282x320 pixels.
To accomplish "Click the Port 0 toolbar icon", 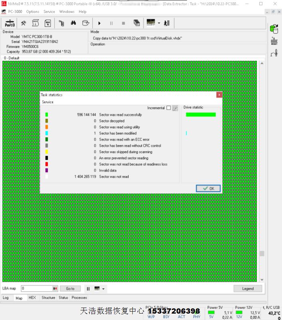I will click(10, 23).
